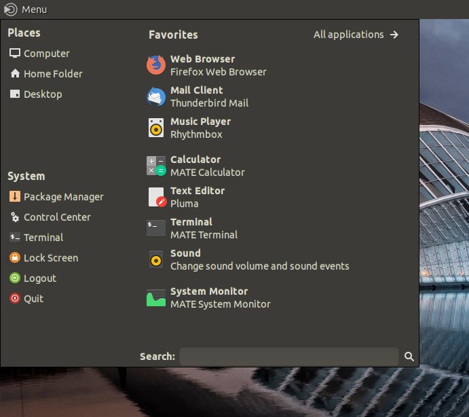469x417 pixels.
Task: Open Computer from Places
Action: point(39,53)
